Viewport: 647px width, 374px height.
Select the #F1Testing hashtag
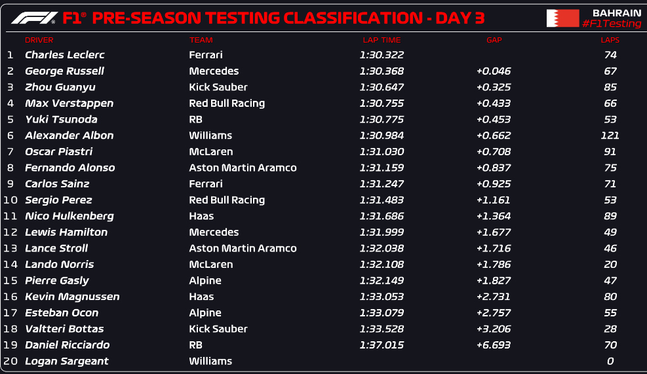click(x=612, y=24)
